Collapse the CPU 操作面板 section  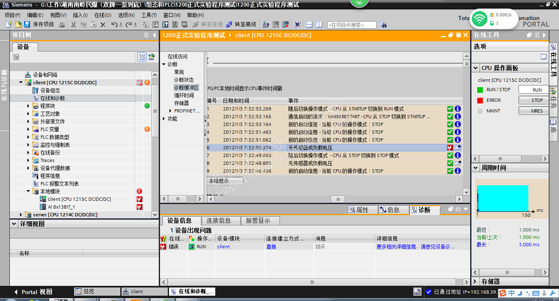coord(476,68)
